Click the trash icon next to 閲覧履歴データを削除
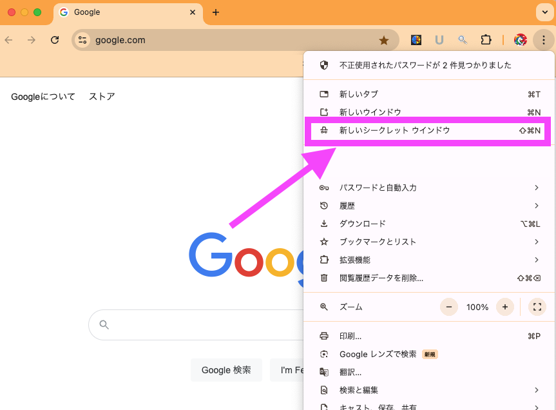 tap(323, 278)
